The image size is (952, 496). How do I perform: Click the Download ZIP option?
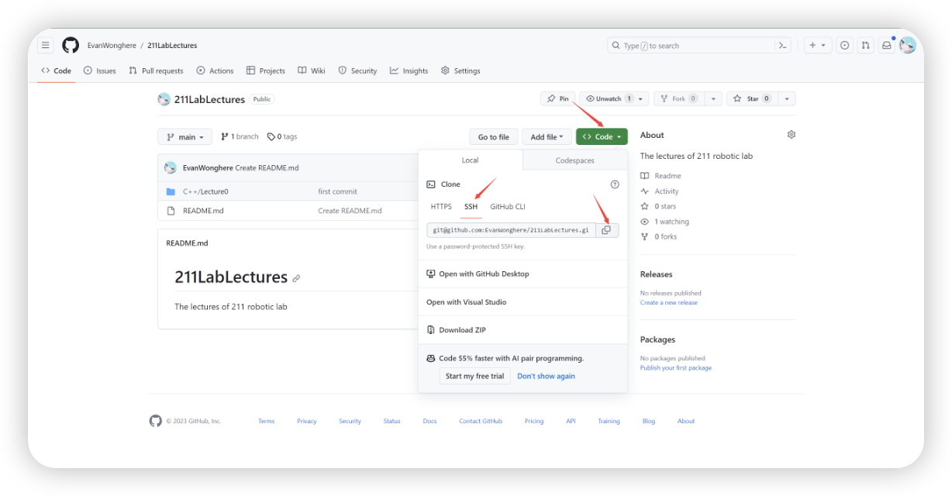pos(463,330)
